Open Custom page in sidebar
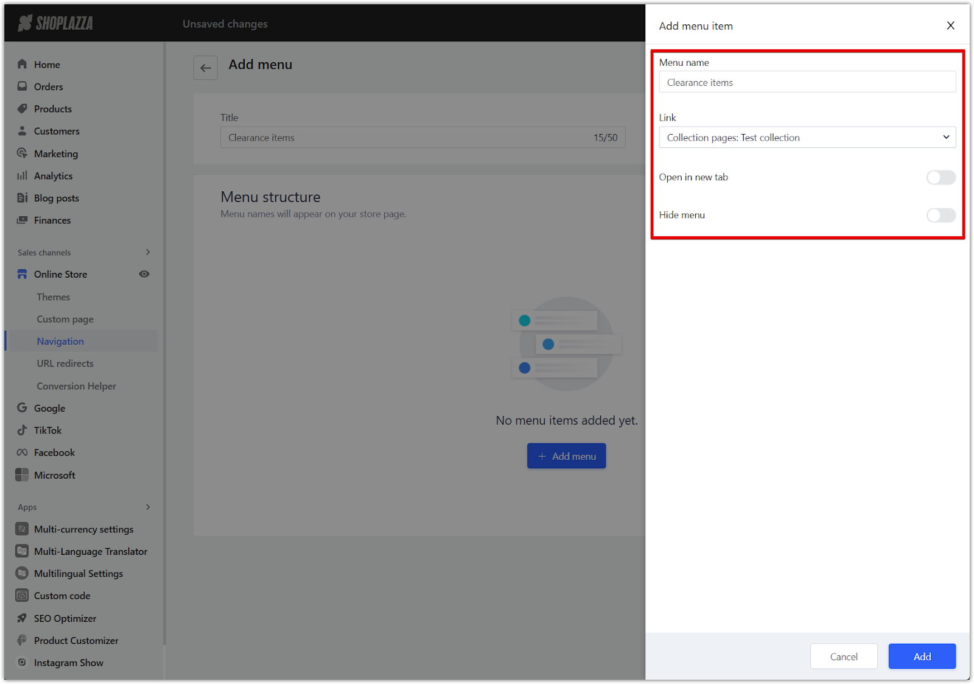974x684 pixels. [x=65, y=319]
